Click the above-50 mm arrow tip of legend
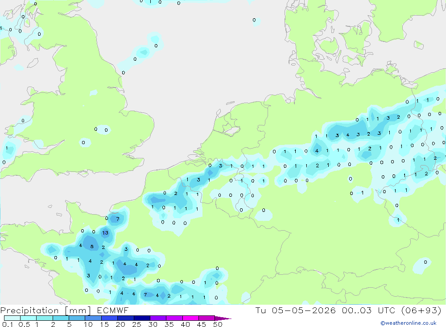This screenshot has width=446, height=327. [x=223, y=319]
